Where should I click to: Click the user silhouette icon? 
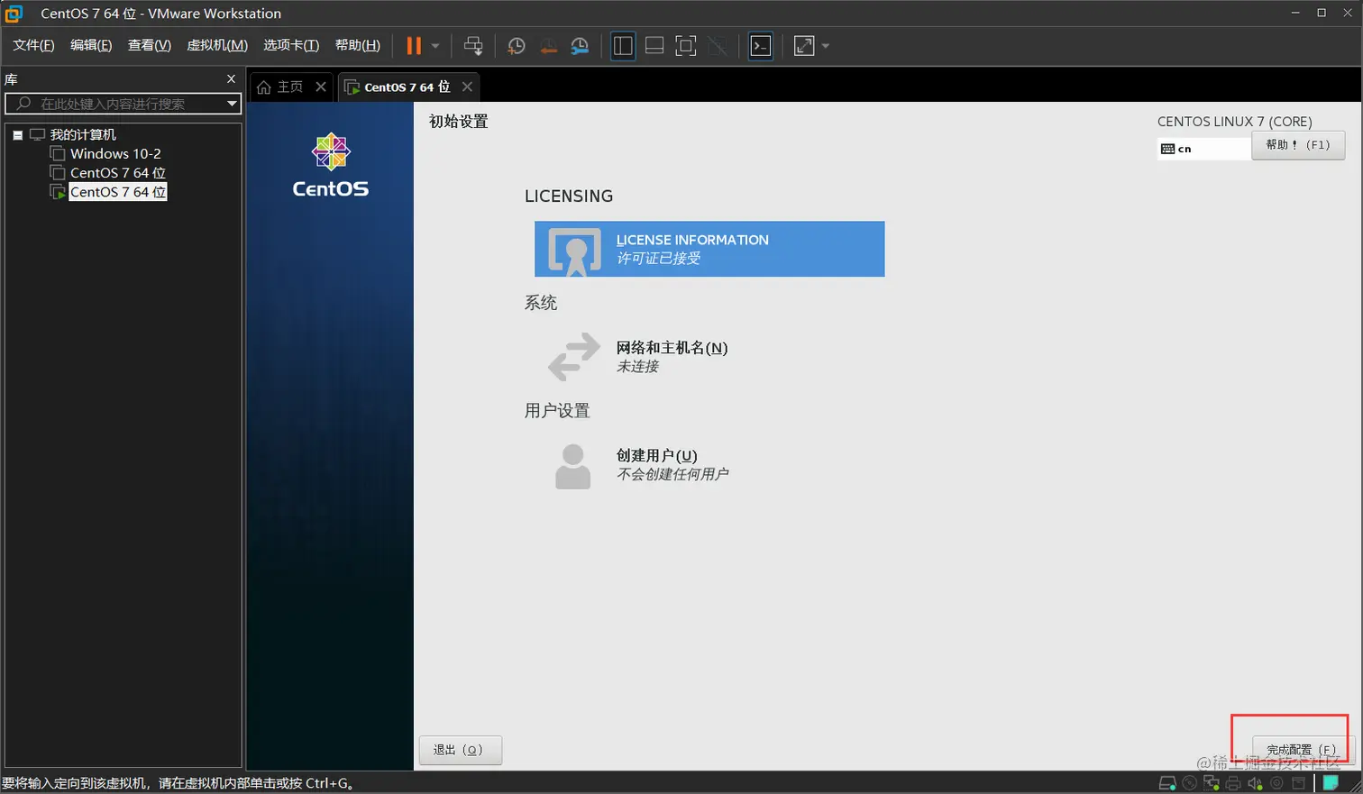572,467
